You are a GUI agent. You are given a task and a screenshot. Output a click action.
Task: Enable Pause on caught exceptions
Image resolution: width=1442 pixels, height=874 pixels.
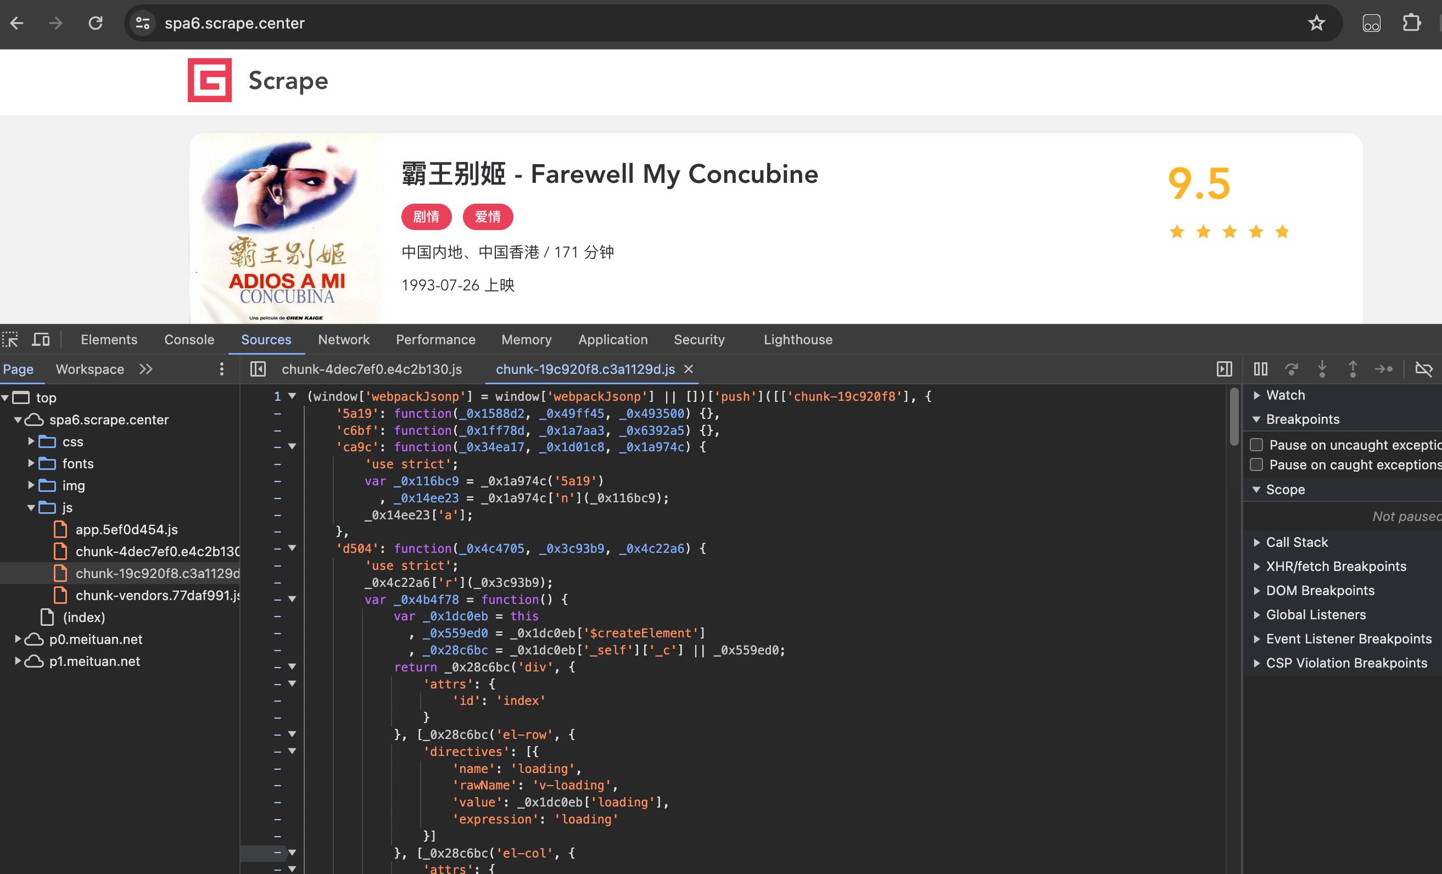point(1255,466)
